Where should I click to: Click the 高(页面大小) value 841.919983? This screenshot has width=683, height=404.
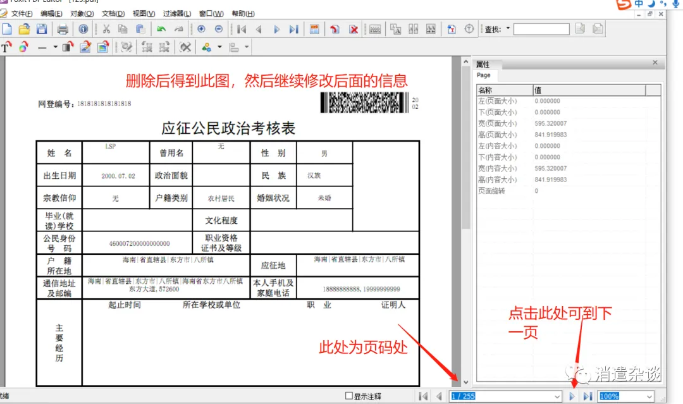click(x=551, y=135)
